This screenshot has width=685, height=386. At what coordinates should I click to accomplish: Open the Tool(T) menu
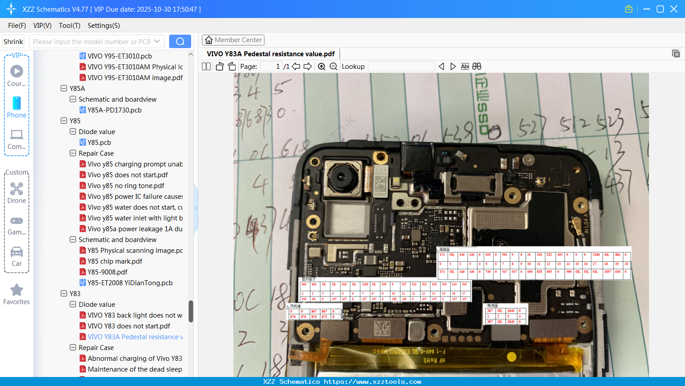(x=70, y=26)
